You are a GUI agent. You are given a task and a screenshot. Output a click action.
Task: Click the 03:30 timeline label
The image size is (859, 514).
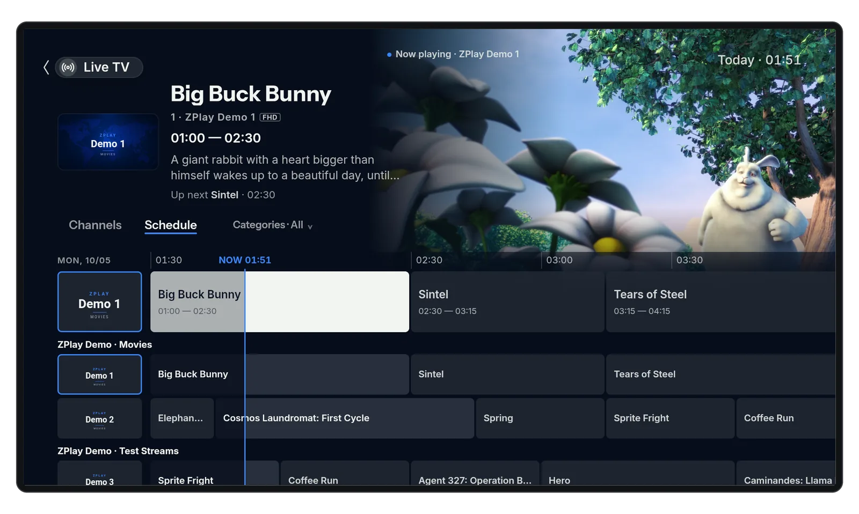click(689, 260)
